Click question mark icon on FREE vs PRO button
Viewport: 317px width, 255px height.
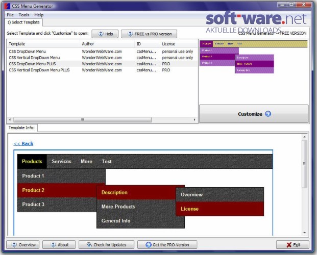130,34
